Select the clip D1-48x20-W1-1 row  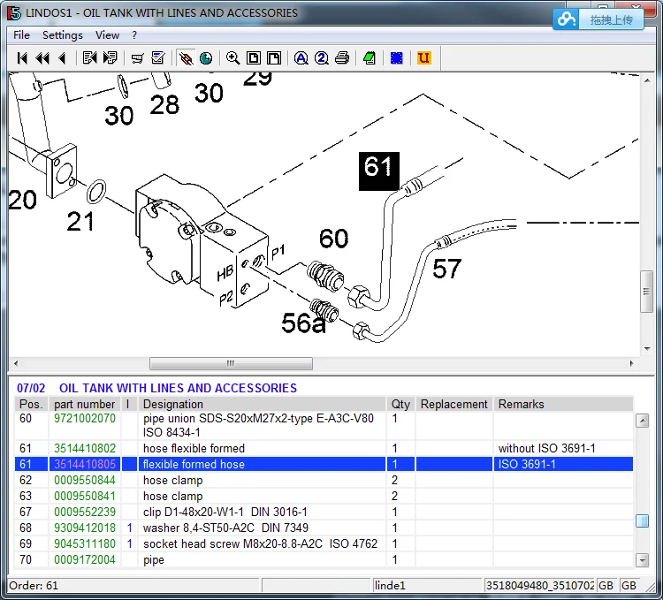[x=324, y=513]
